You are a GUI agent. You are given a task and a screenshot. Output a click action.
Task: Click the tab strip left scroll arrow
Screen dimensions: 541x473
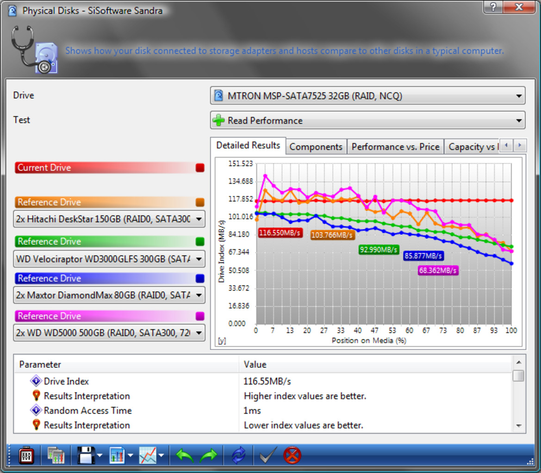(506, 146)
